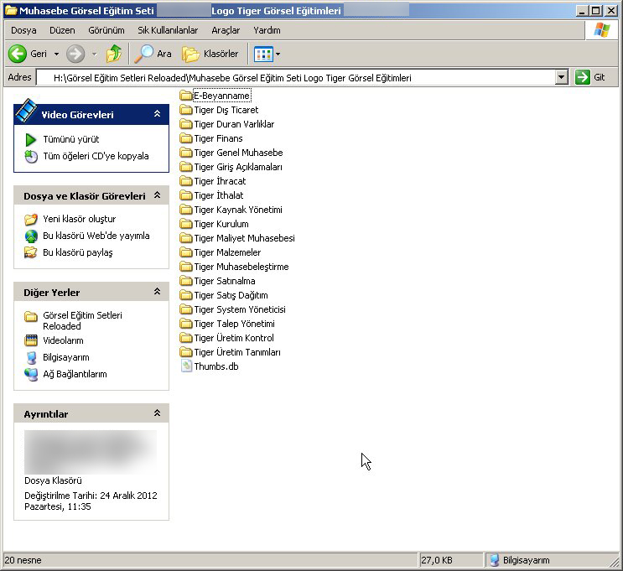Toggle the Klasörler folders pane
This screenshot has height=571, width=623.
[x=210, y=54]
